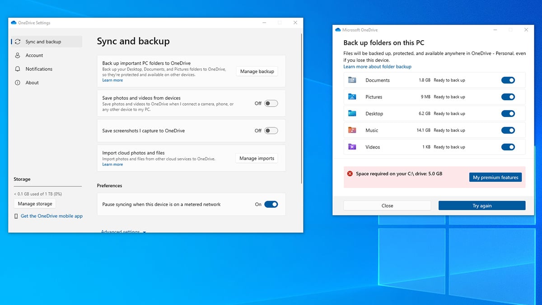The height and width of the screenshot is (305, 542).
Task: Click the Manage imports button
Action: coord(257,158)
